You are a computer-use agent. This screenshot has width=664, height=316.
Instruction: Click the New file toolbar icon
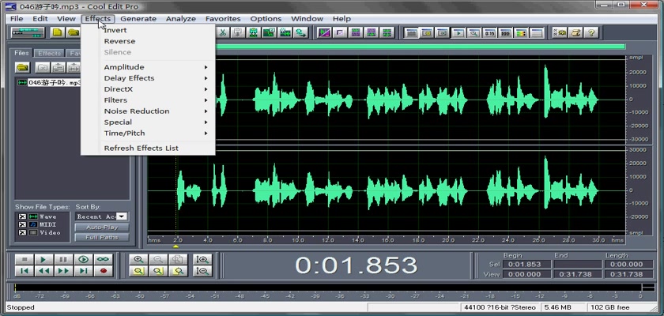[x=58, y=32]
